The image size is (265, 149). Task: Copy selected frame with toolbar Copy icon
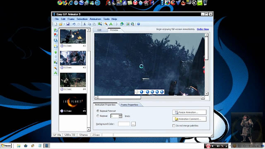click(x=89, y=24)
